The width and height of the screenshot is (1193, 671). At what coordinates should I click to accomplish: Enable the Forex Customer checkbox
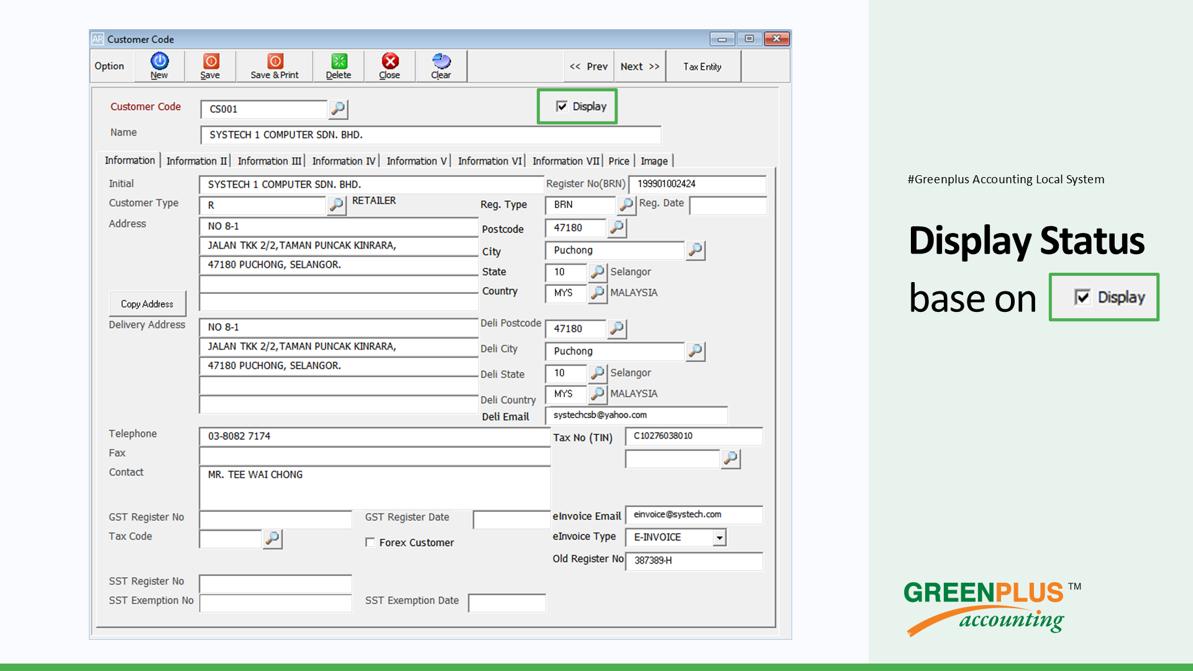click(x=370, y=542)
